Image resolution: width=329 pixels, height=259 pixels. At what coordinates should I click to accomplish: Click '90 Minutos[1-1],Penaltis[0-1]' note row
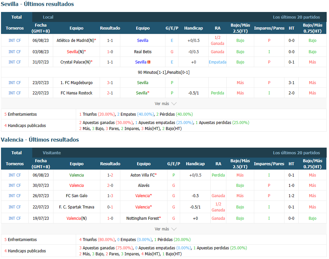(164, 72)
